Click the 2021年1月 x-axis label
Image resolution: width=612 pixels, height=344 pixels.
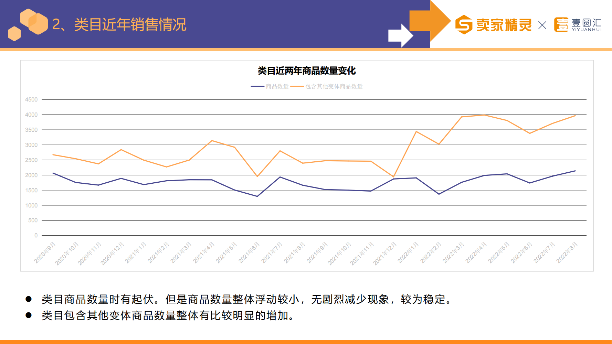pyautogui.click(x=136, y=252)
